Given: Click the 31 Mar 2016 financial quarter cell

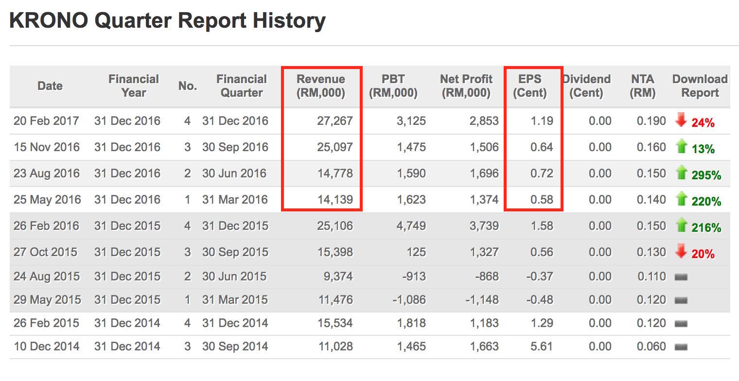Looking at the screenshot, I should tap(235, 200).
